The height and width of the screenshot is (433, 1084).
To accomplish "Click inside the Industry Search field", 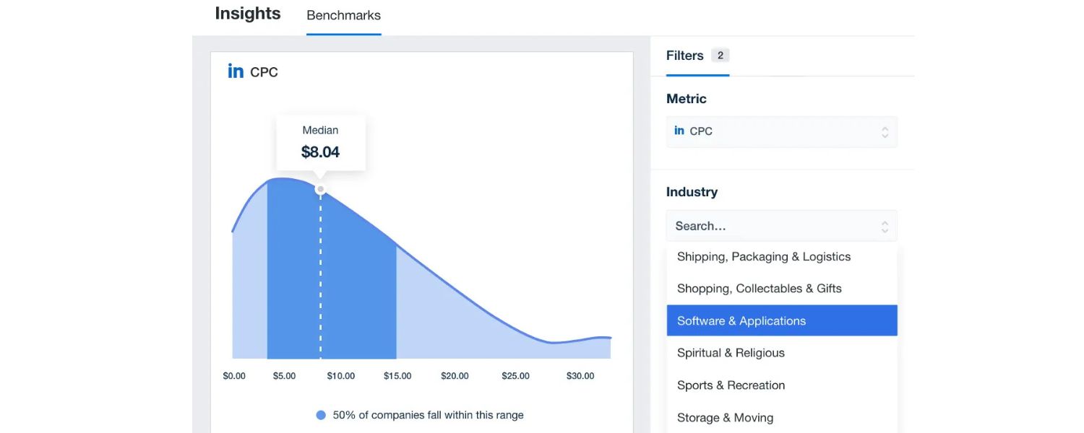I will (759, 225).
